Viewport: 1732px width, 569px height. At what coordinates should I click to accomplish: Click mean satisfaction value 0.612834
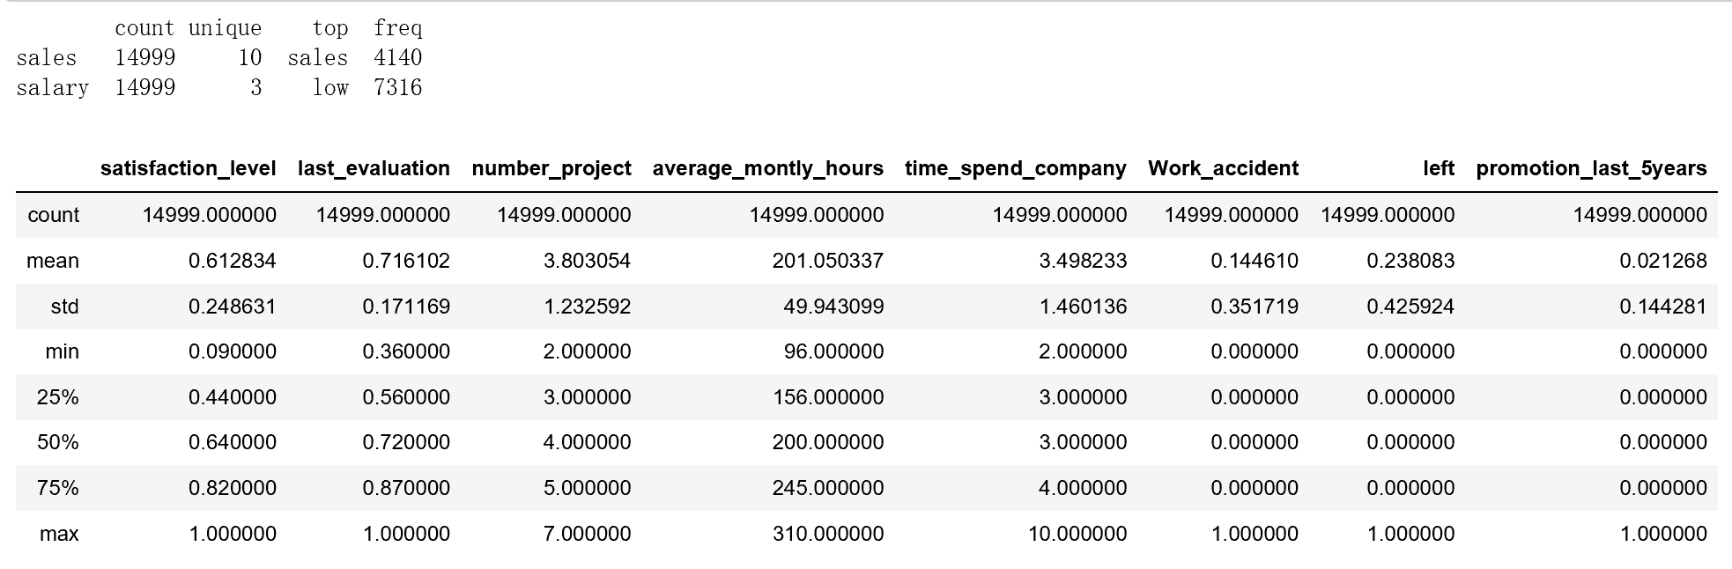233,261
